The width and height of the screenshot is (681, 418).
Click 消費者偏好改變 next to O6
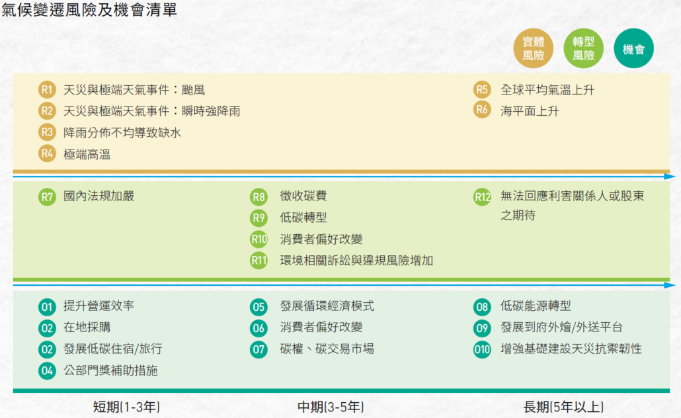point(321,327)
